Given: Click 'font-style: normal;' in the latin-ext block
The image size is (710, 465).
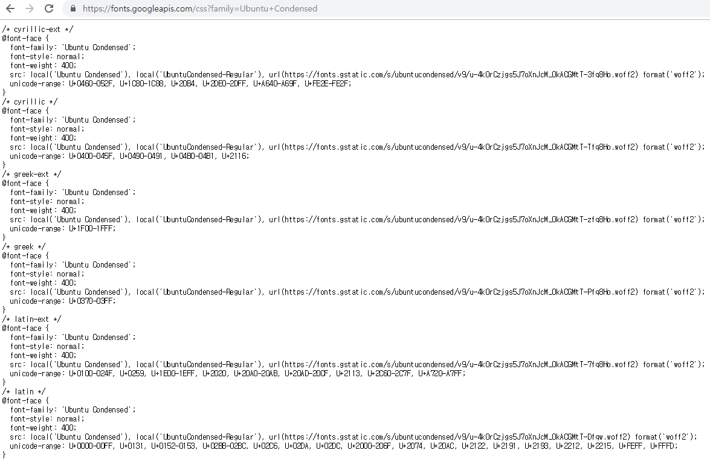Looking at the screenshot, I should [x=47, y=346].
